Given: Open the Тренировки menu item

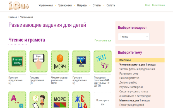Looking at the screenshot, I should (65, 5).
